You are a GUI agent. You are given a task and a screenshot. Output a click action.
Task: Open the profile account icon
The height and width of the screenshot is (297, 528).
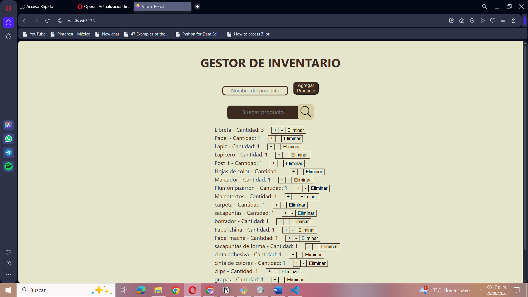tap(513, 21)
